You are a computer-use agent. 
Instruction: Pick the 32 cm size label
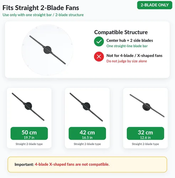coord(145,133)
